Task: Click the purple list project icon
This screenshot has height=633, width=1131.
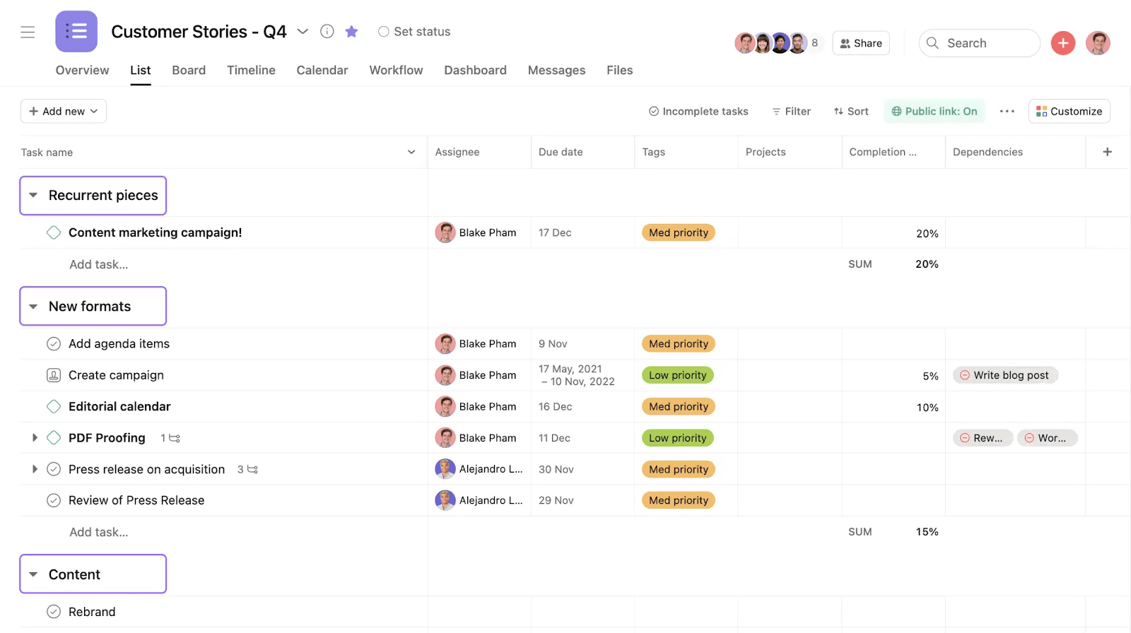Action: click(x=76, y=32)
